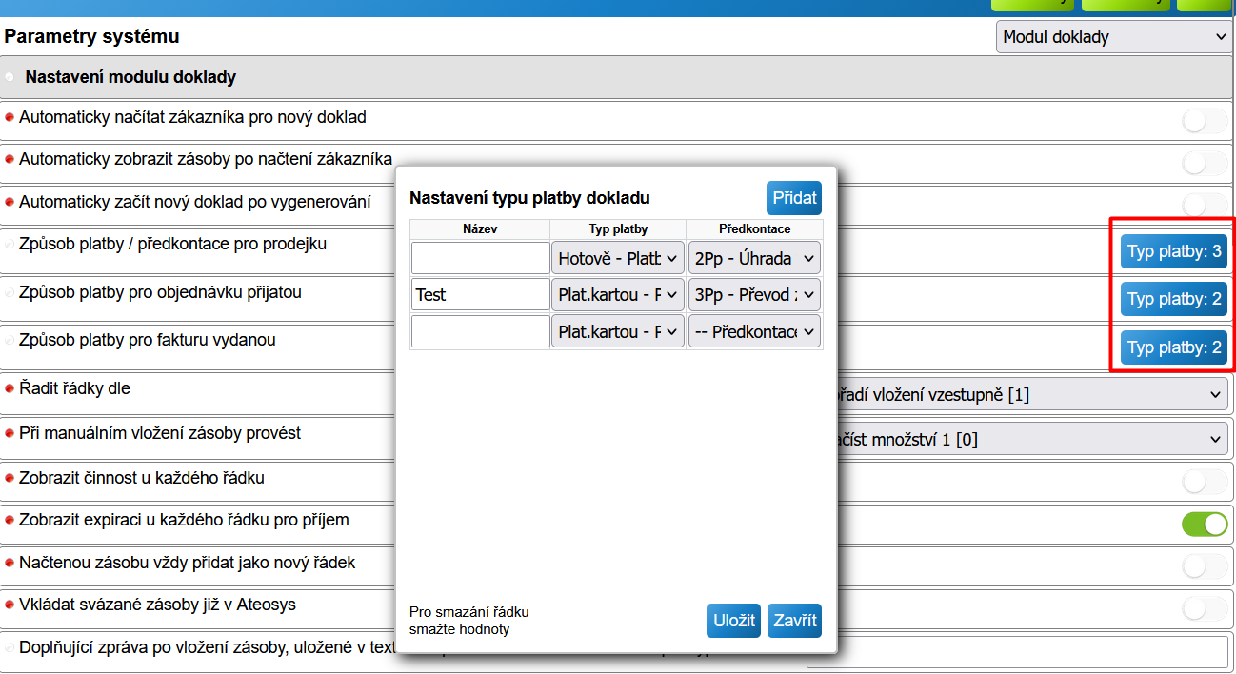Open the Modul doklady dropdown
1236x674 pixels.
pyautogui.click(x=1113, y=37)
